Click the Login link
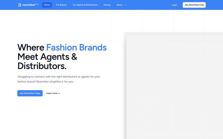The width and height of the screenshot is (223, 139). pyautogui.click(x=174, y=5)
